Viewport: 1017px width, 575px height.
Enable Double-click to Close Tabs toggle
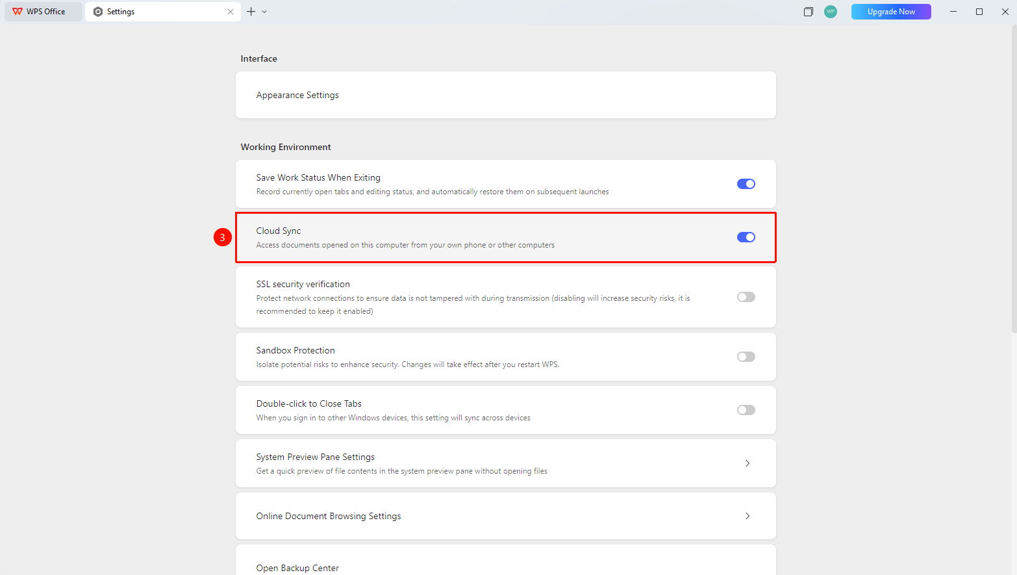click(746, 410)
